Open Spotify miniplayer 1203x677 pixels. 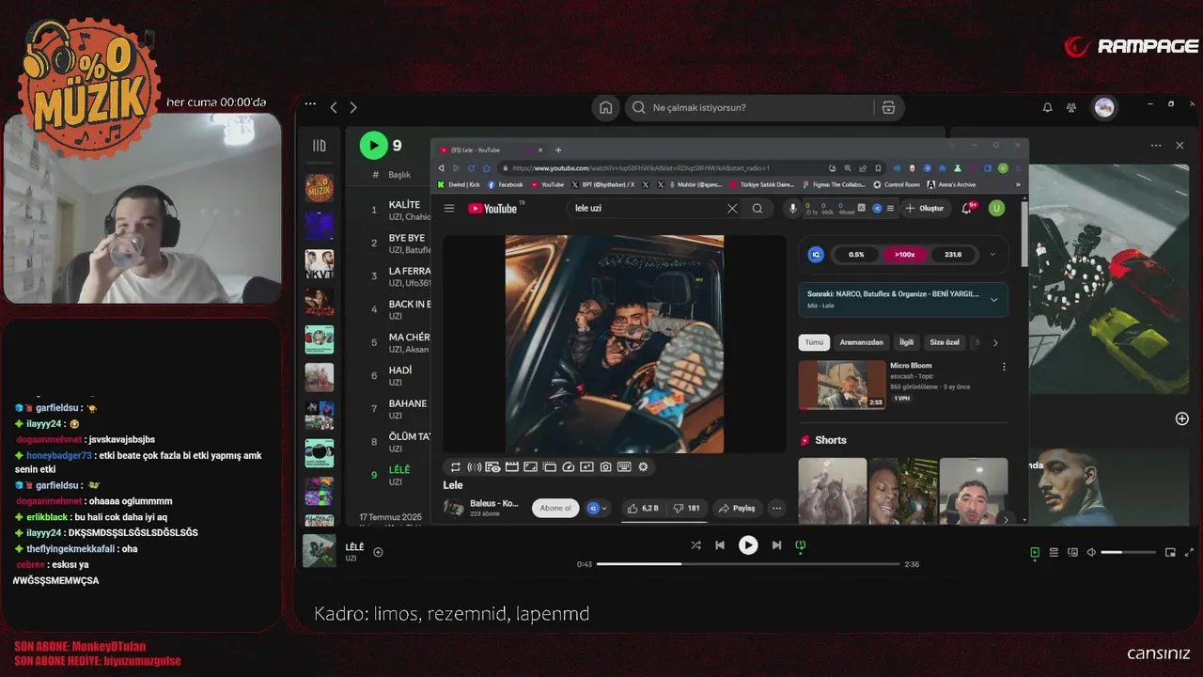click(1170, 553)
